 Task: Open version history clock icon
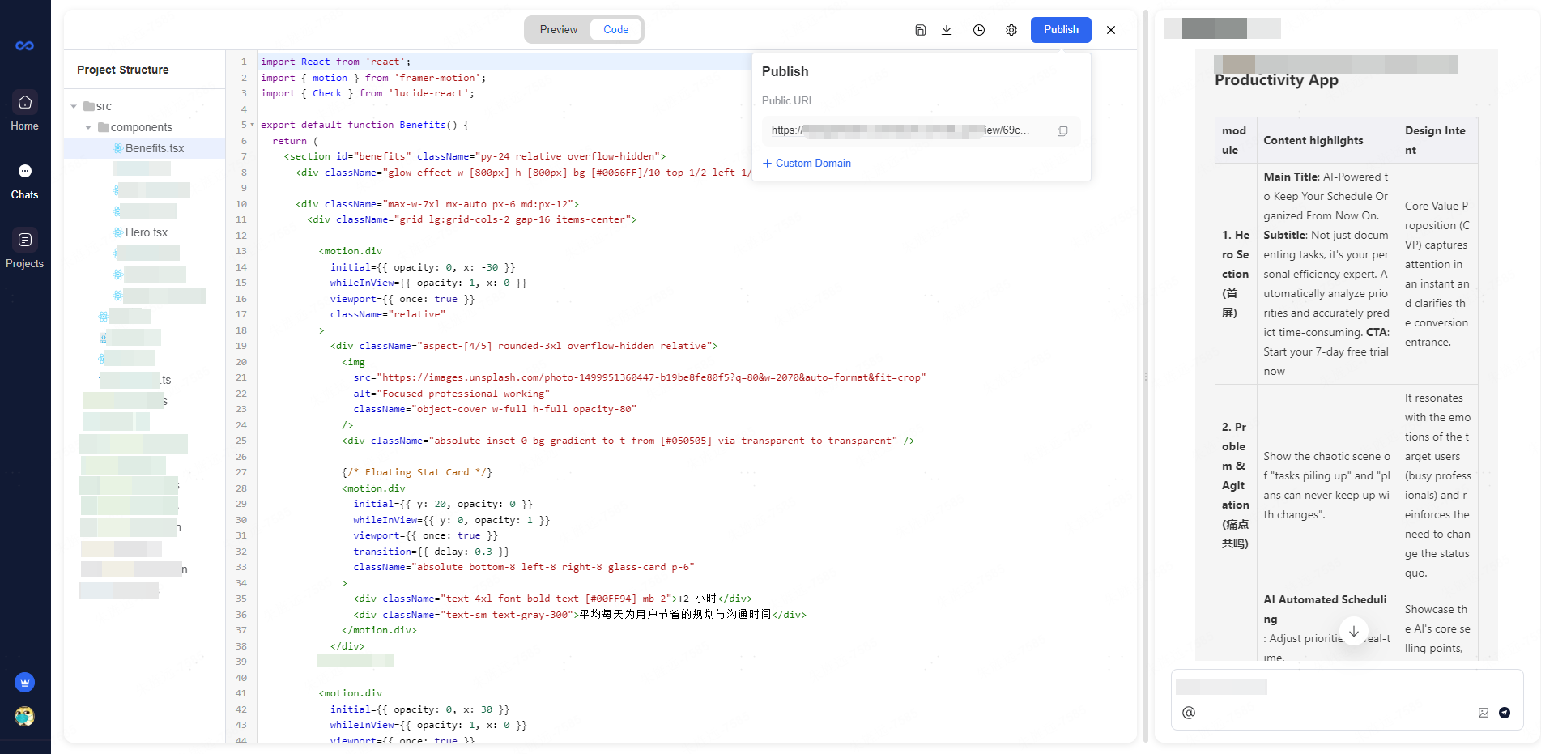978,30
